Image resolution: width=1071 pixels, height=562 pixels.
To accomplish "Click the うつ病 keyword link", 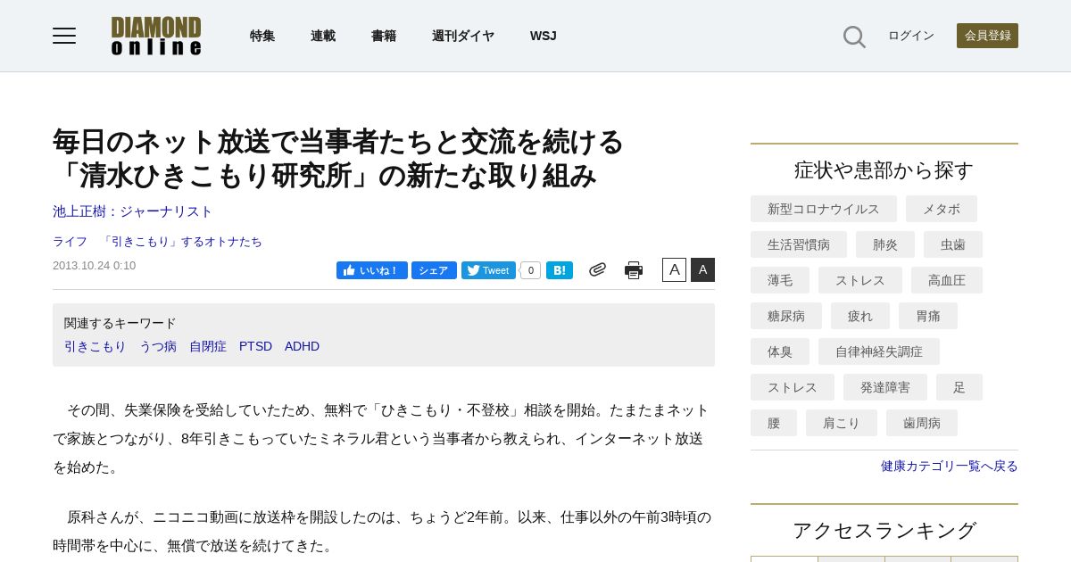I will click(158, 346).
